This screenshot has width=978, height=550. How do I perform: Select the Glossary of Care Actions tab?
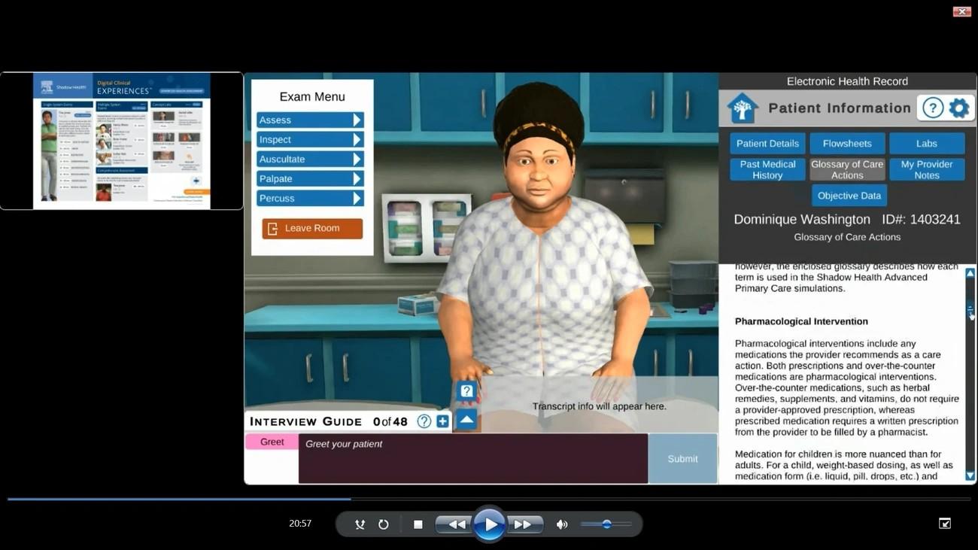coord(846,169)
